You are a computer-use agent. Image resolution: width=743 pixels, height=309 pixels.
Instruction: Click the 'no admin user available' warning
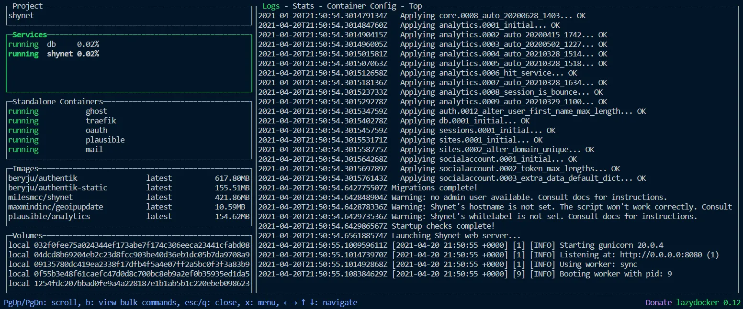pyautogui.click(x=462, y=197)
